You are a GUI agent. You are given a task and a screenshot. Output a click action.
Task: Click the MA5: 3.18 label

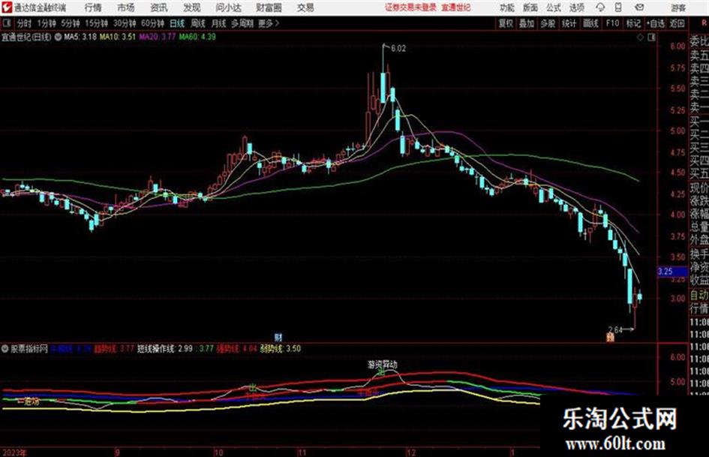click(x=80, y=37)
